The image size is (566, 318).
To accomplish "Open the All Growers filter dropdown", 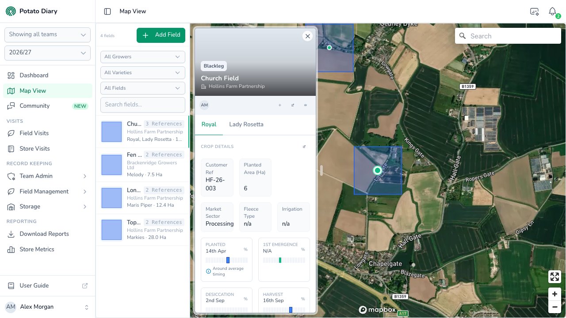I will [143, 57].
